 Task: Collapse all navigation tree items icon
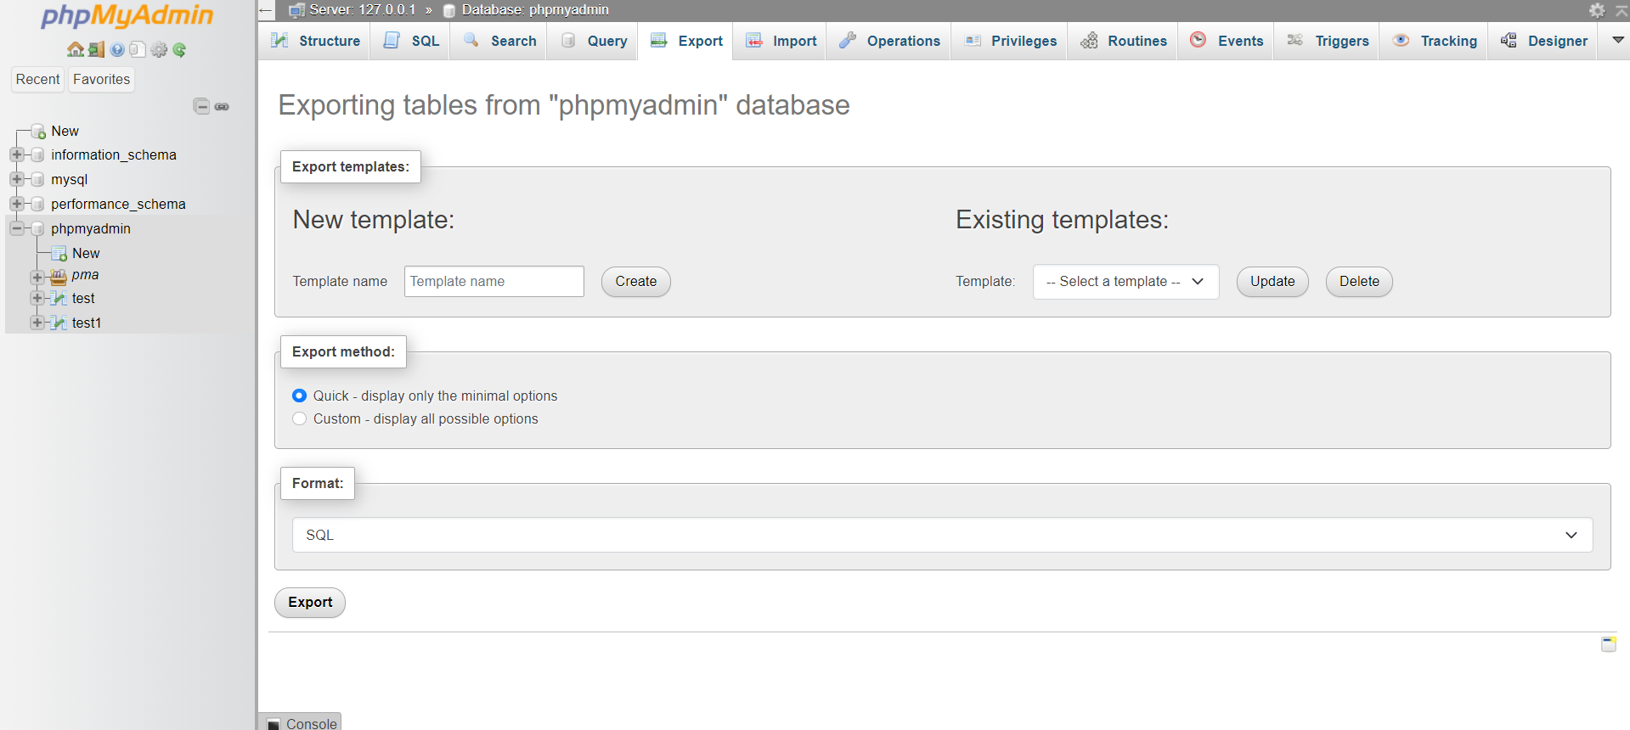click(x=201, y=106)
